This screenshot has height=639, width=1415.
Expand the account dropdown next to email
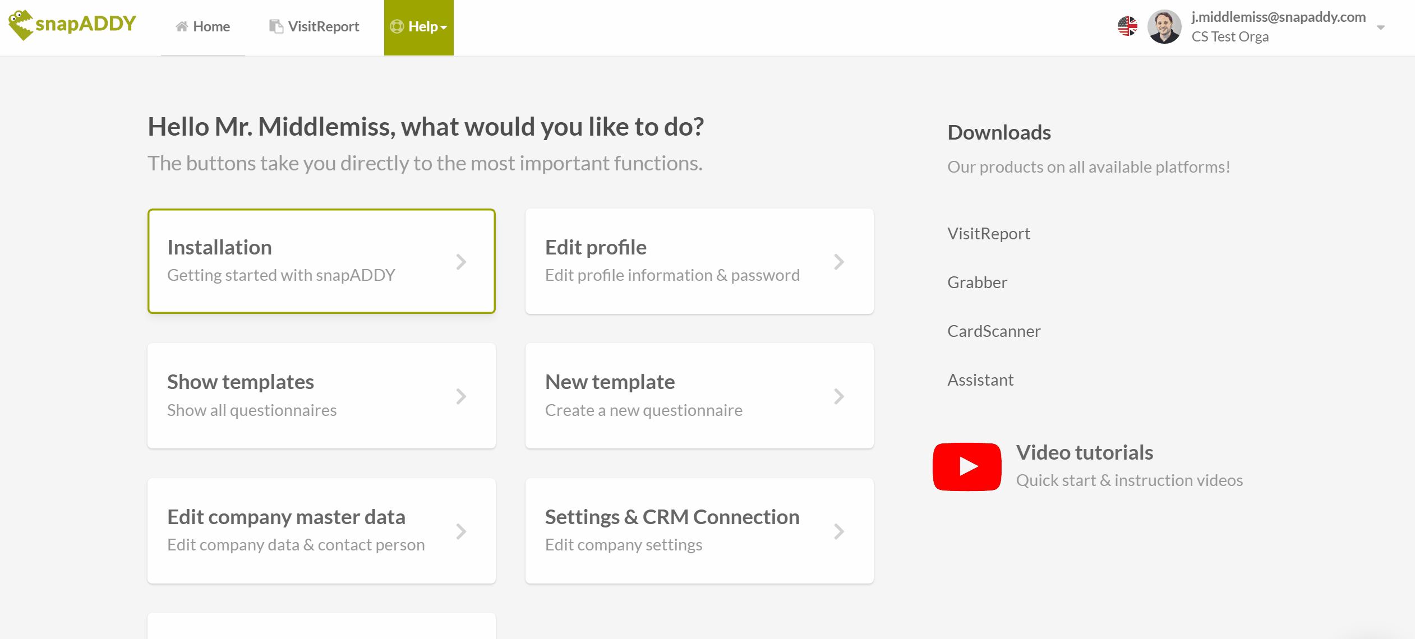(1381, 26)
